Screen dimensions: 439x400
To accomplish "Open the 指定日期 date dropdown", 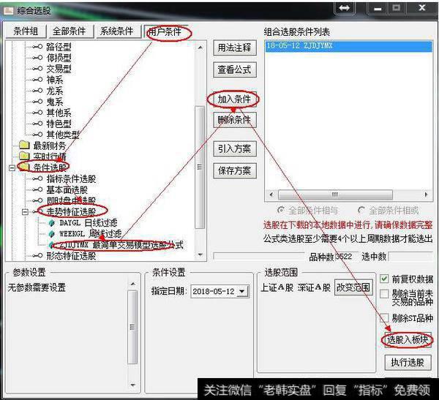I will (x=242, y=291).
